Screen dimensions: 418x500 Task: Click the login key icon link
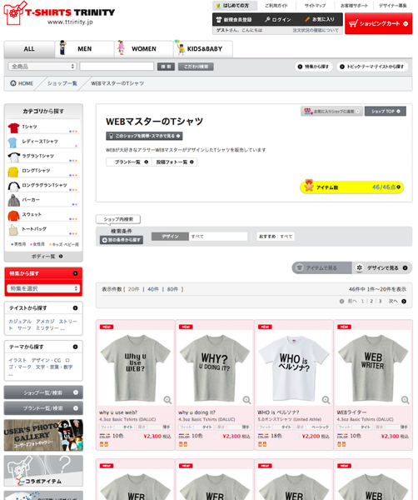pyautogui.click(x=277, y=20)
